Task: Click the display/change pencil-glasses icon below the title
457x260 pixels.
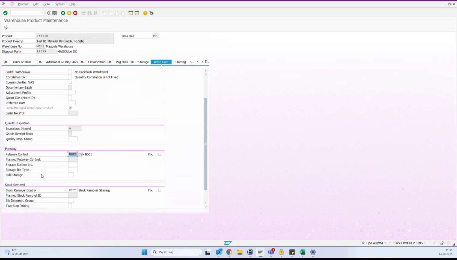Action: coord(6,27)
